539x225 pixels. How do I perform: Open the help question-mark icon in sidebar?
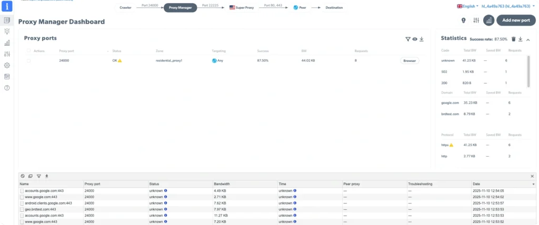coord(7,88)
